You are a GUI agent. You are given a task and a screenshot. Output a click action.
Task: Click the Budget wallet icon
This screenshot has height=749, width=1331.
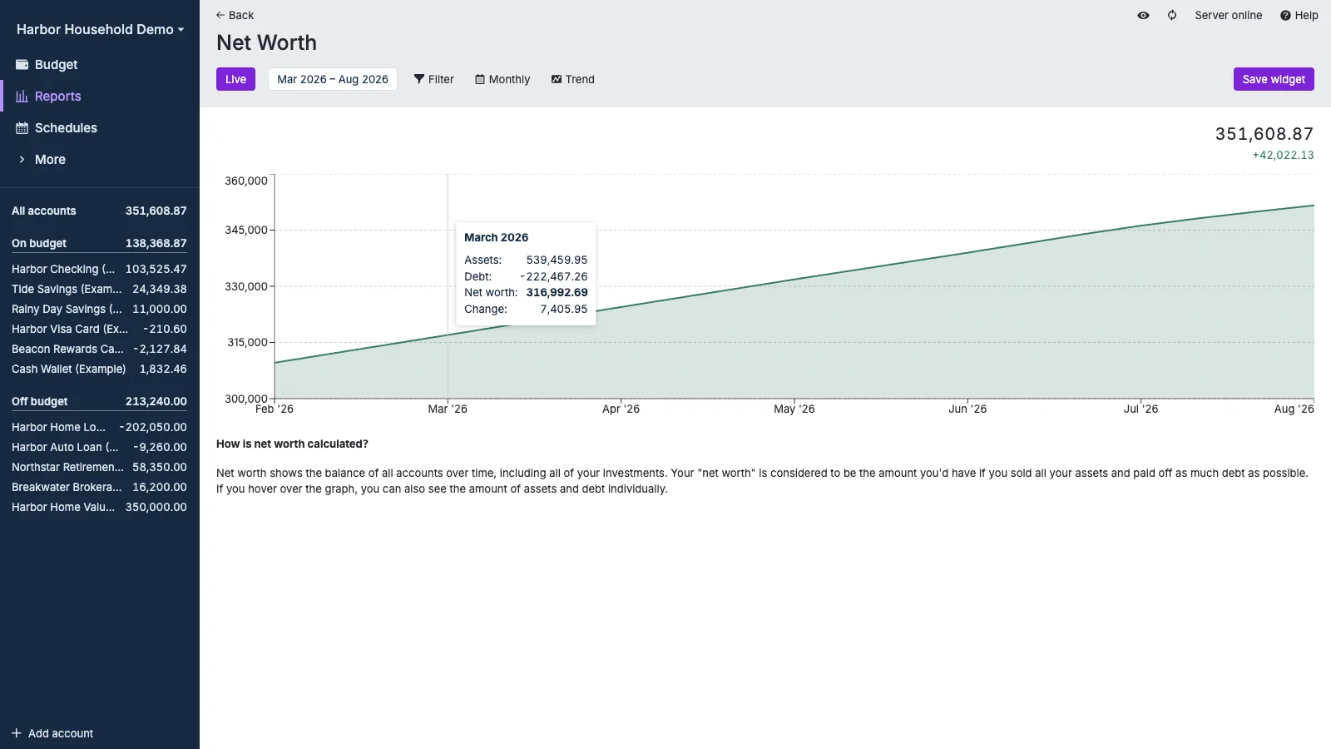22,65
